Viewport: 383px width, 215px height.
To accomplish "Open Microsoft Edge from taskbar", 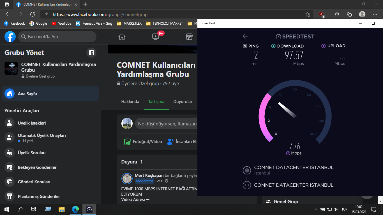I will tap(75, 209).
